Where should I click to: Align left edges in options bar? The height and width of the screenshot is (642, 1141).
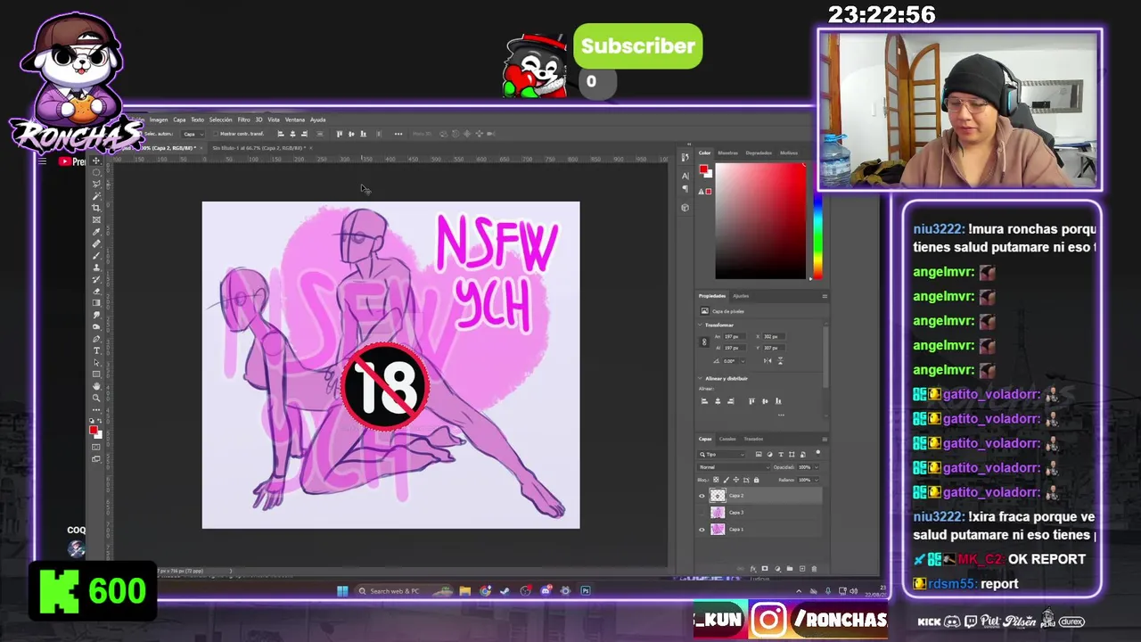[x=281, y=134]
